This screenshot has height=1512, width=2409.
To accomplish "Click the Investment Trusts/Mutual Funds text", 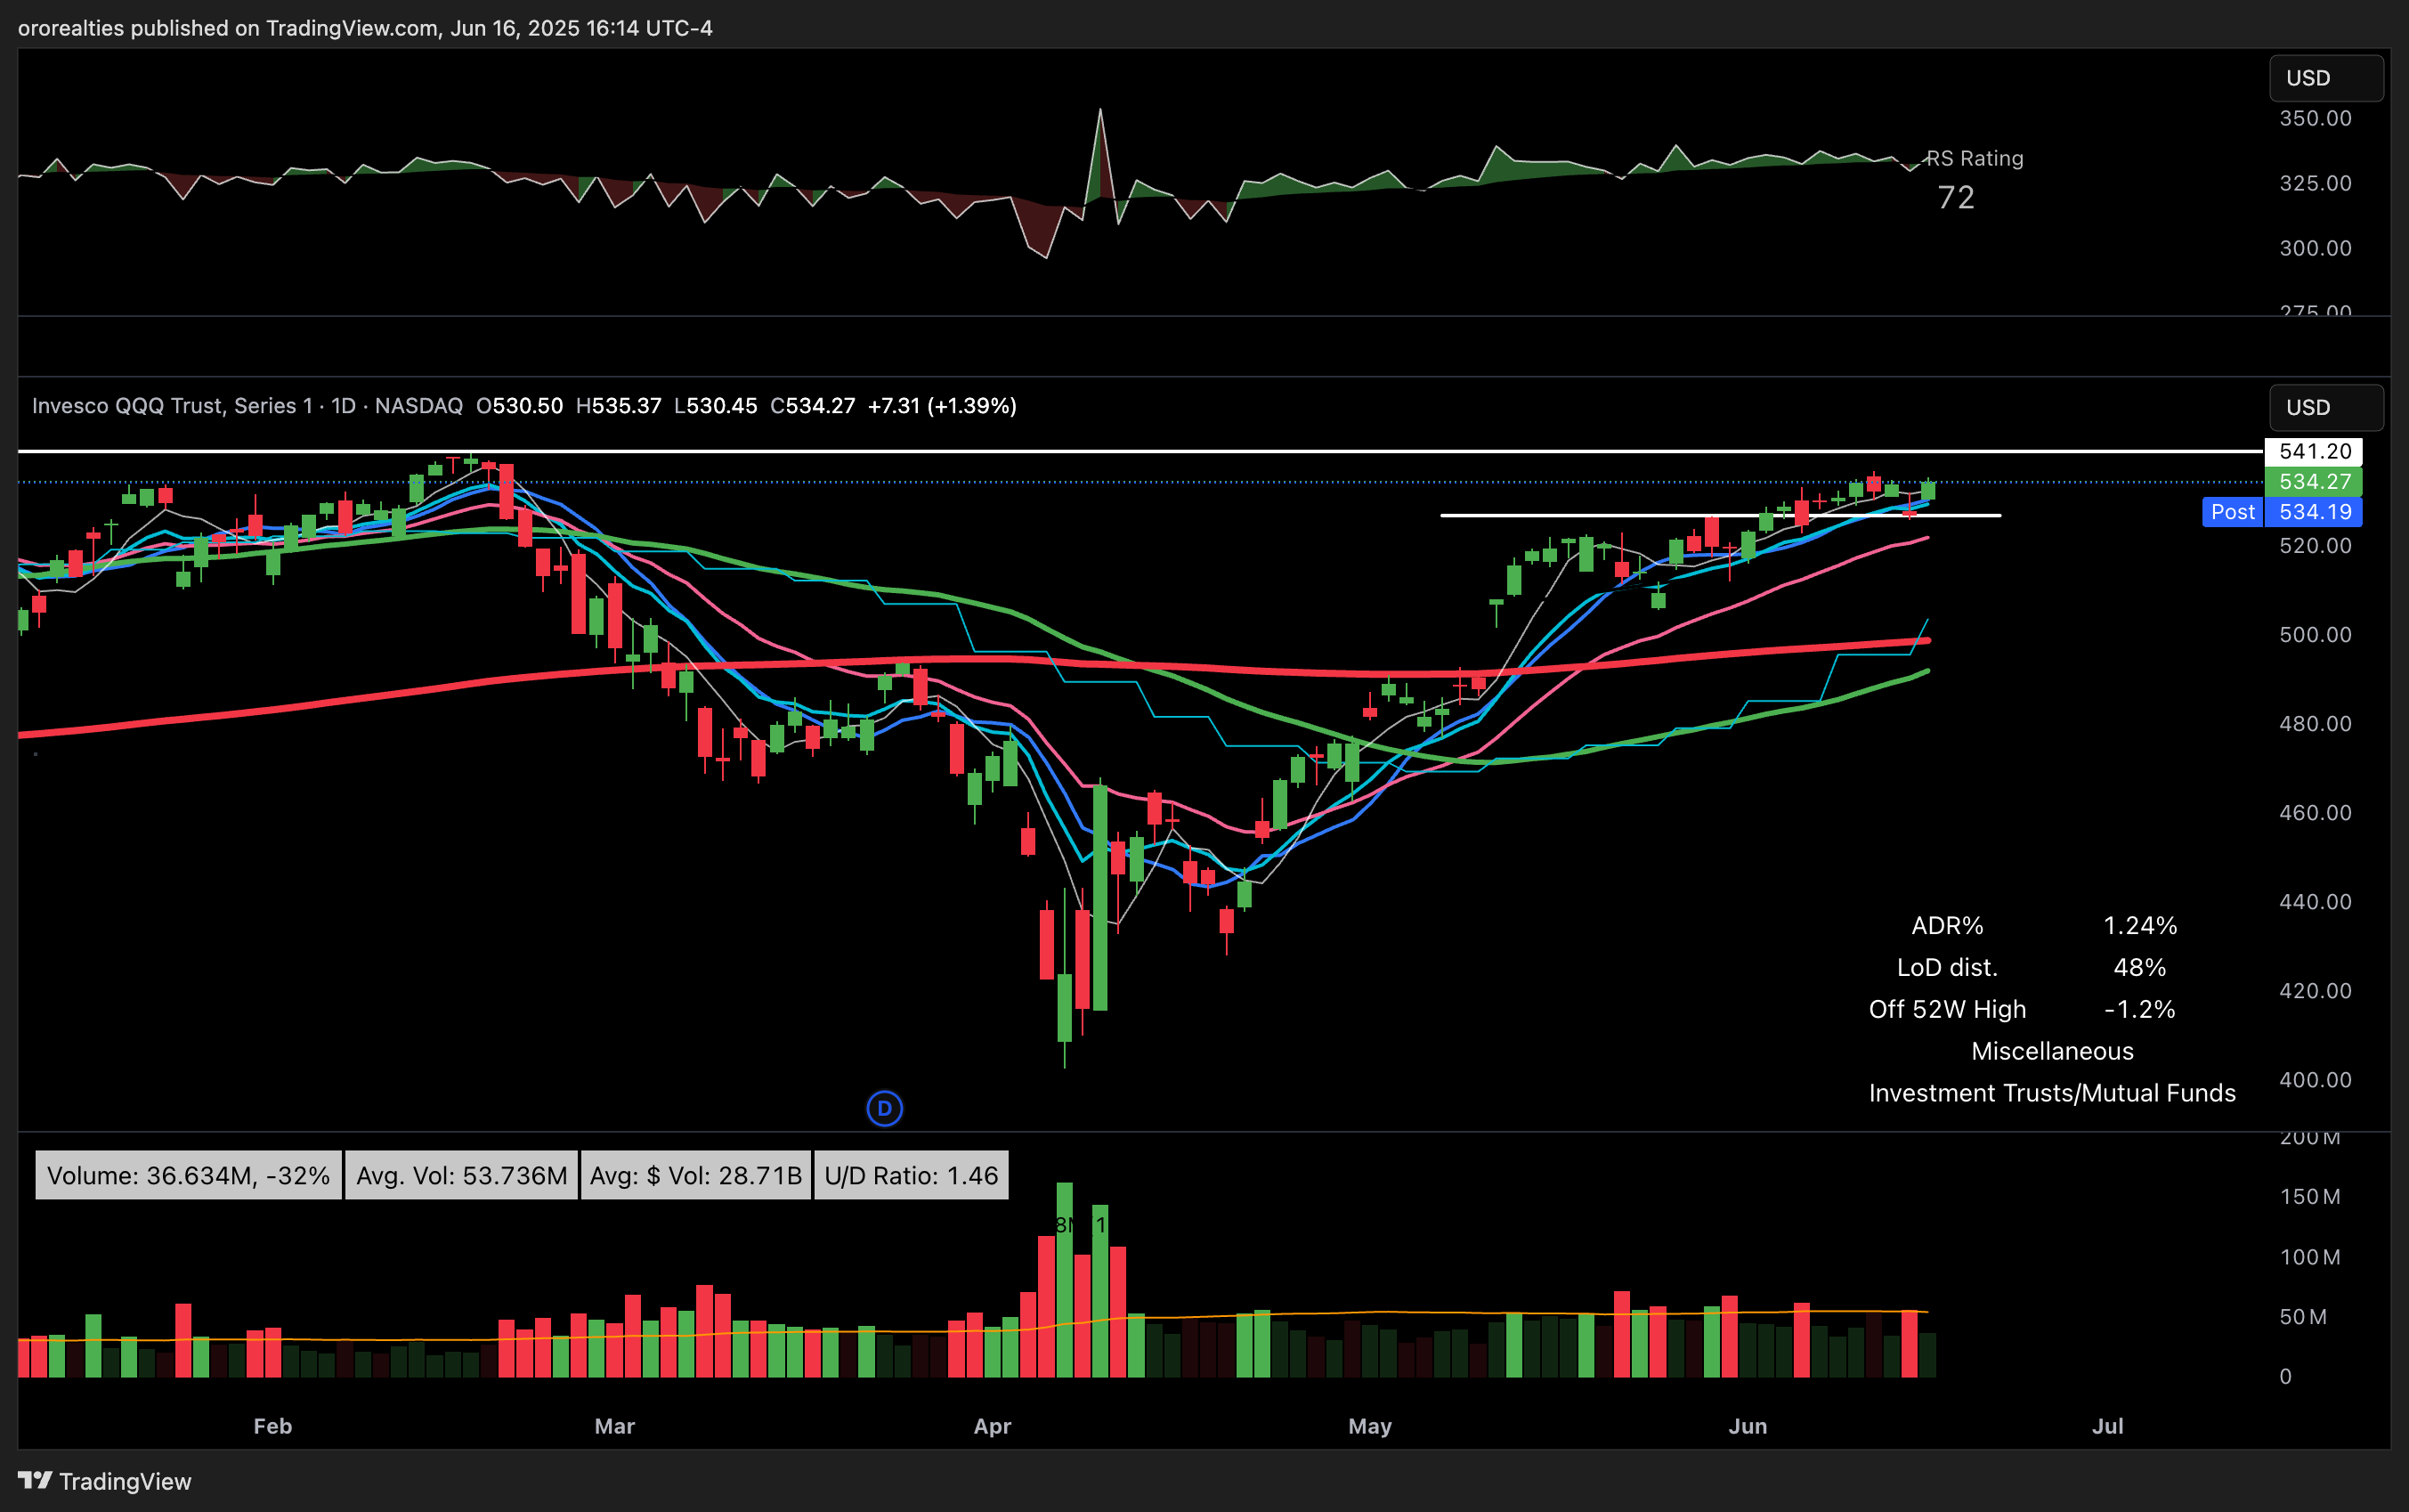I will [x=2052, y=1093].
